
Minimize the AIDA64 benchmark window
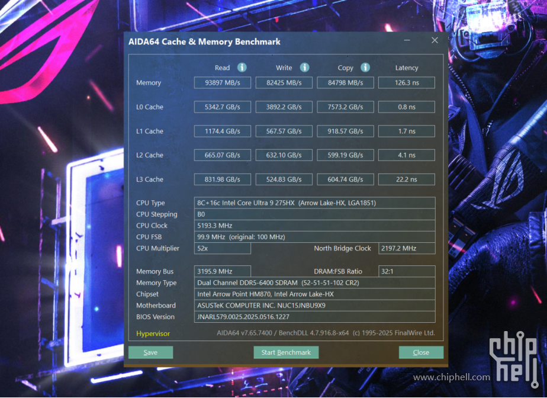[407, 40]
